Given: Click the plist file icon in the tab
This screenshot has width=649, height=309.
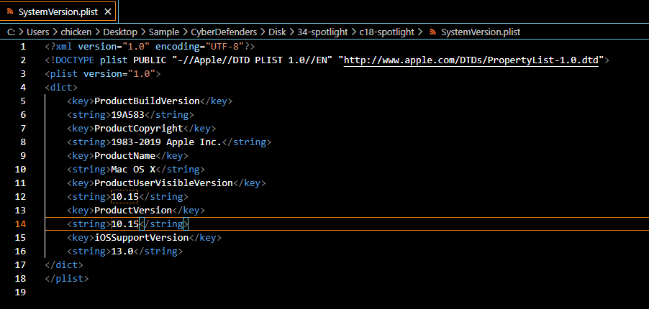Looking at the screenshot, I should tap(10, 11).
